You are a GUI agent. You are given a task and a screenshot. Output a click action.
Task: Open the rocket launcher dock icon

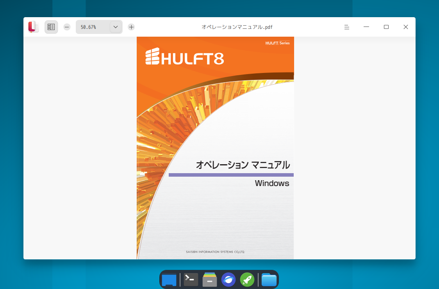coord(247,280)
